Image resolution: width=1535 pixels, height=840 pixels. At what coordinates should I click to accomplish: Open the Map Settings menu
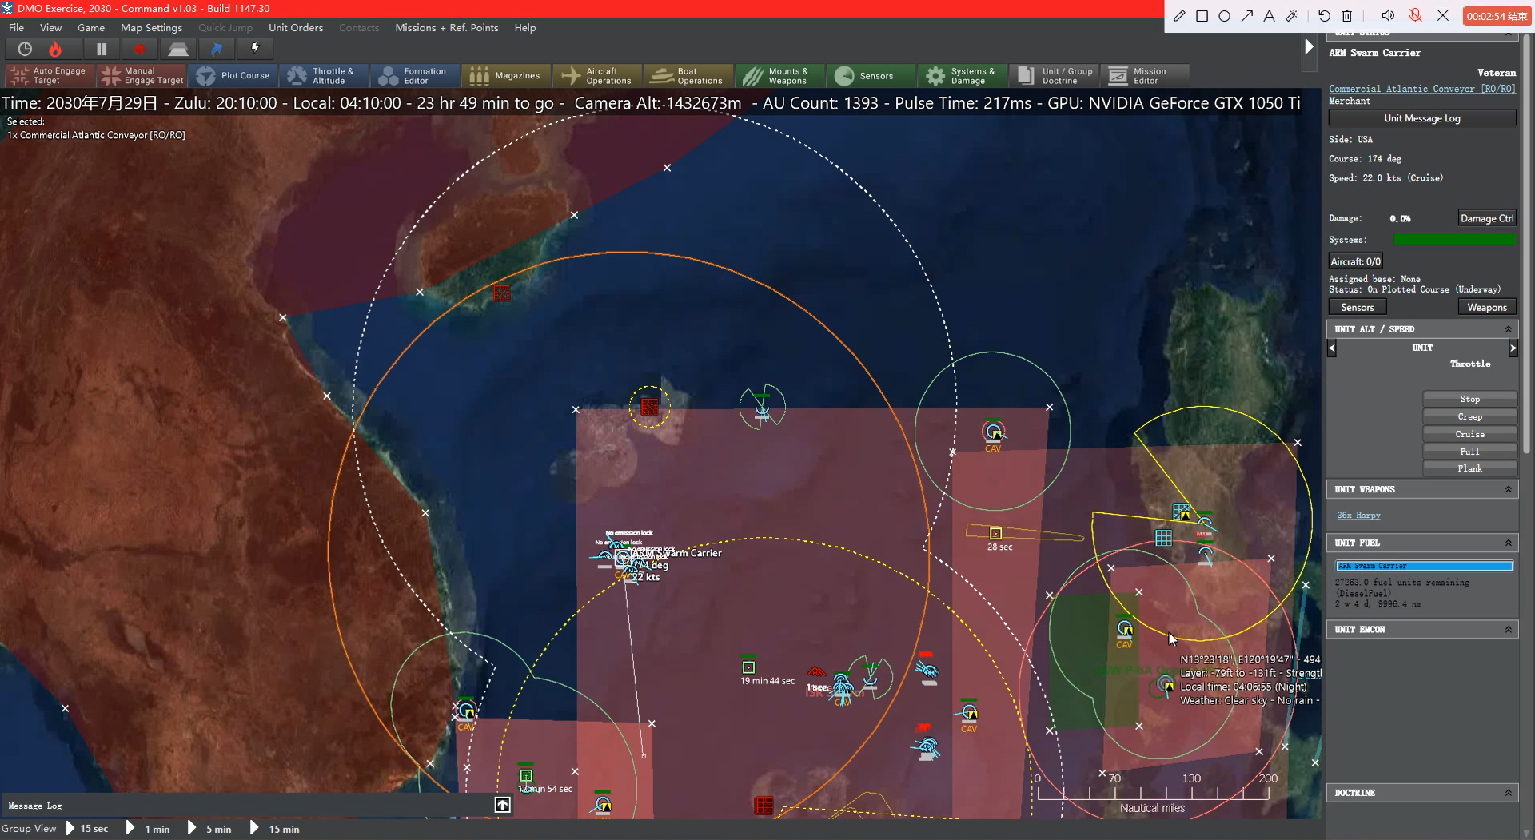coord(150,27)
